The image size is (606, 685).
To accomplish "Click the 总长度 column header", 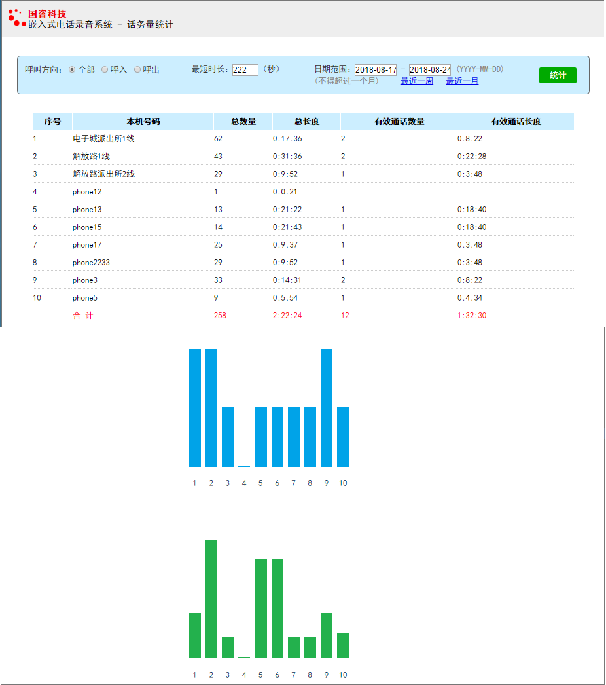I will (306, 121).
